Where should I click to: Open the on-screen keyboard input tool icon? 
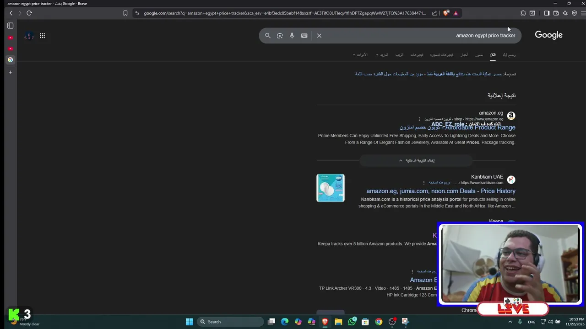[x=304, y=36]
